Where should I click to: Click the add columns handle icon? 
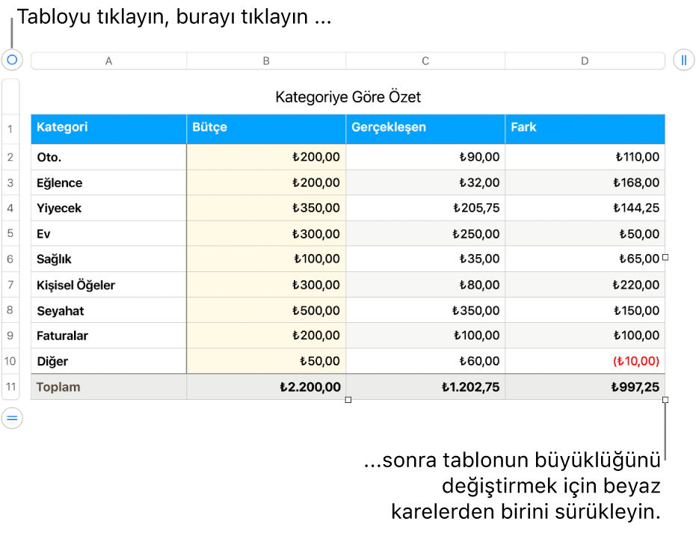tap(683, 60)
